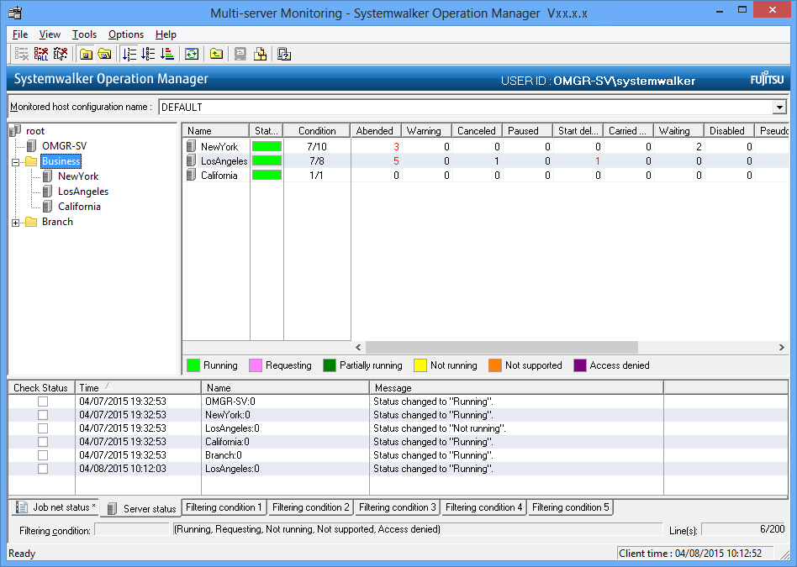Tick the Check Status box for Branch:0

(42, 455)
